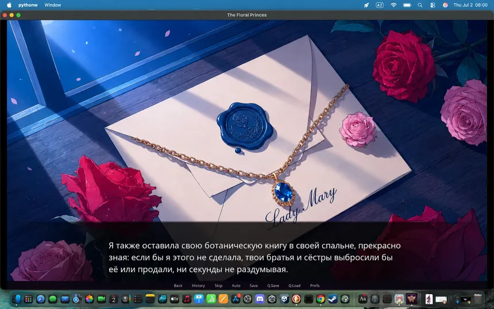
Task: Quick load with Q.Load
Action: [x=294, y=285]
